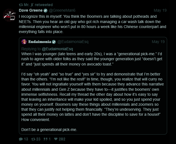Open the @EudaimoniaEsq handle beside Eudaimonia's name
176x144 pixels.
click(x=71, y=42)
